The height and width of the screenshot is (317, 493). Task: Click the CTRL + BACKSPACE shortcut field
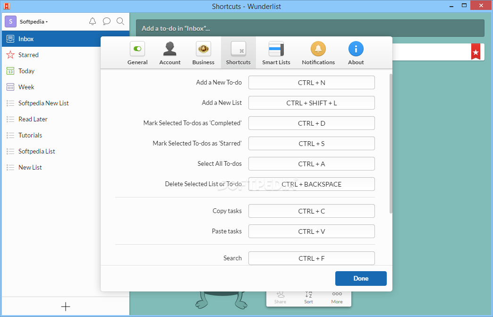(x=312, y=184)
